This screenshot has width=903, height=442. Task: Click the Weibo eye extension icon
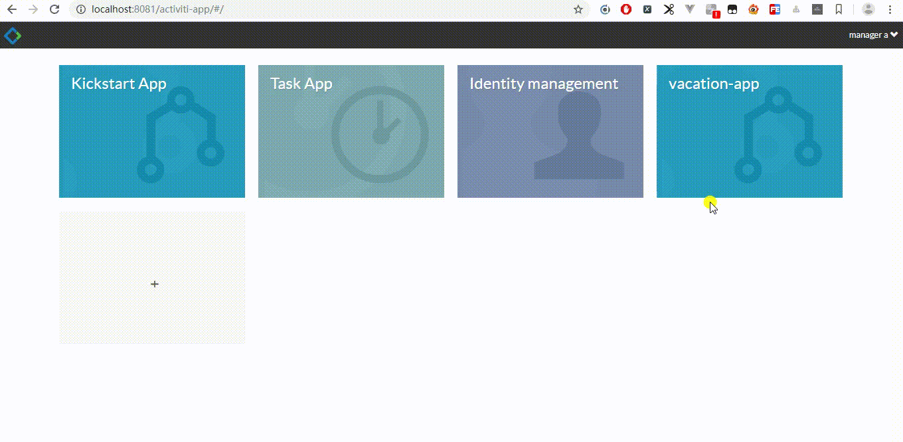point(754,9)
